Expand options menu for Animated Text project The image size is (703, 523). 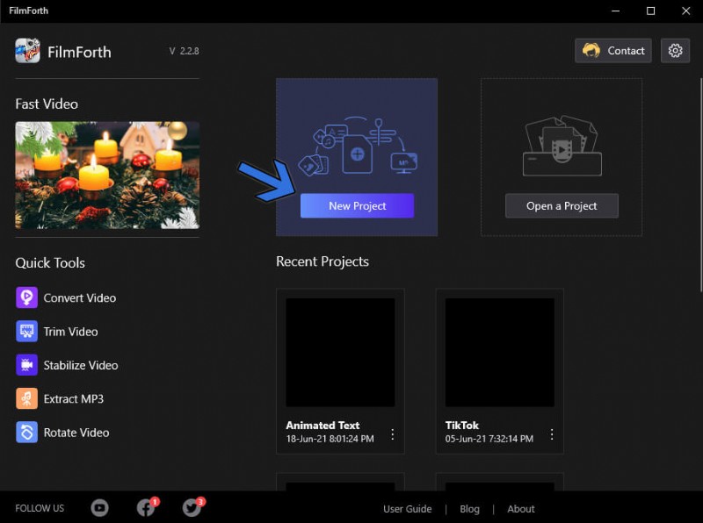tap(392, 434)
